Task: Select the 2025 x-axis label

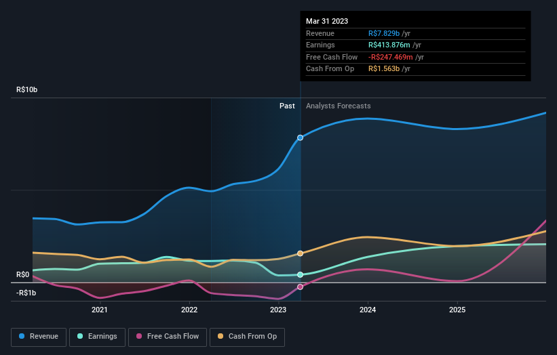Action: 457,310
